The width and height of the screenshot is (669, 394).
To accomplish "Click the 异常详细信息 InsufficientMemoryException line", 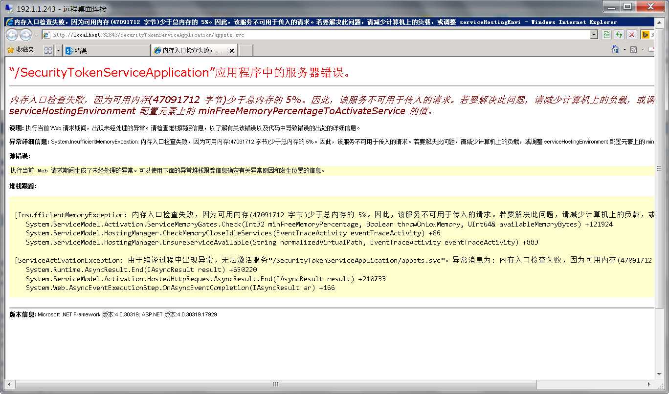I will pos(332,142).
